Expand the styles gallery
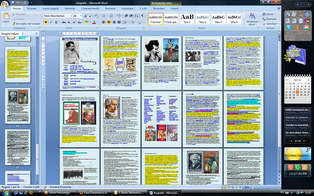The image size is (314, 196). (x=244, y=23)
